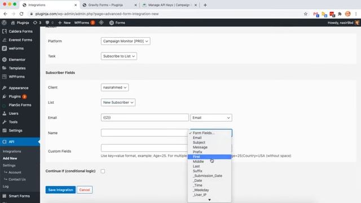The height and width of the screenshot is (203, 361).
Task: Click Howdy, nasir9bd account menu
Action: [343, 23]
